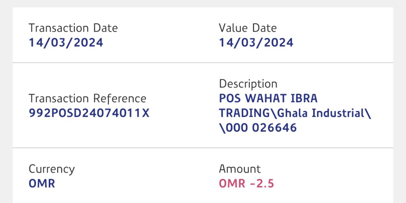
Task: Select reference number 992POSD24074011X
Action: pyautogui.click(x=89, y=113)
